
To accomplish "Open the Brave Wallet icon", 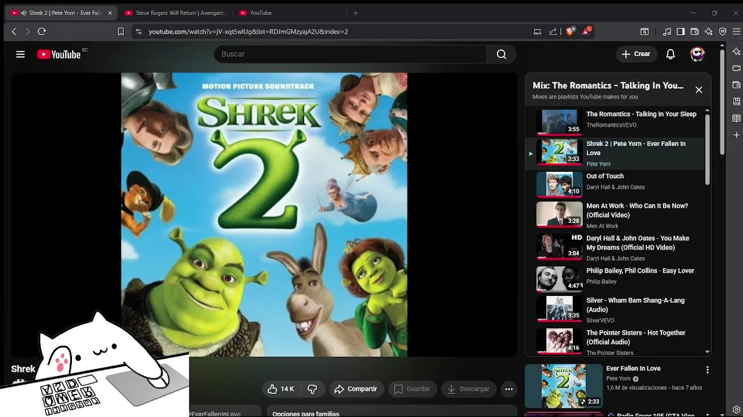I will pos(695,32).
